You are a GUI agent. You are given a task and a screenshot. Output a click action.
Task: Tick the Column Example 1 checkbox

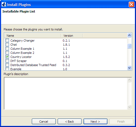(7, 49)
